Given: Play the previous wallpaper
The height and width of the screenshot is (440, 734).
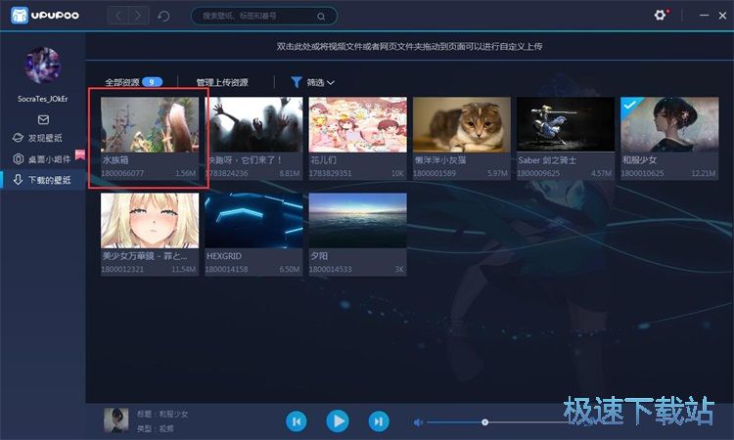Looking at the screenshot, I should pyautogui.click(x=297, y=421).
